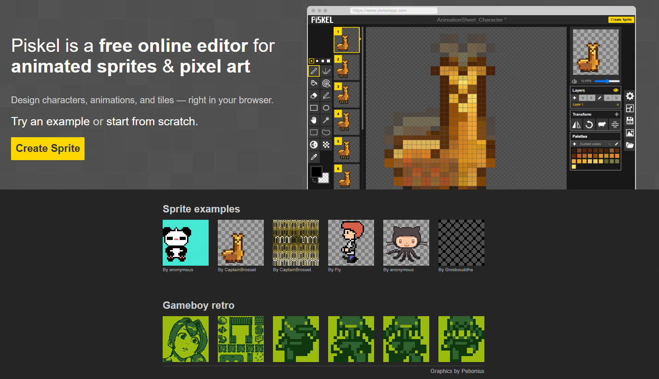Add a new layer with plus icon
659x379 pixels.
point(574,98)
